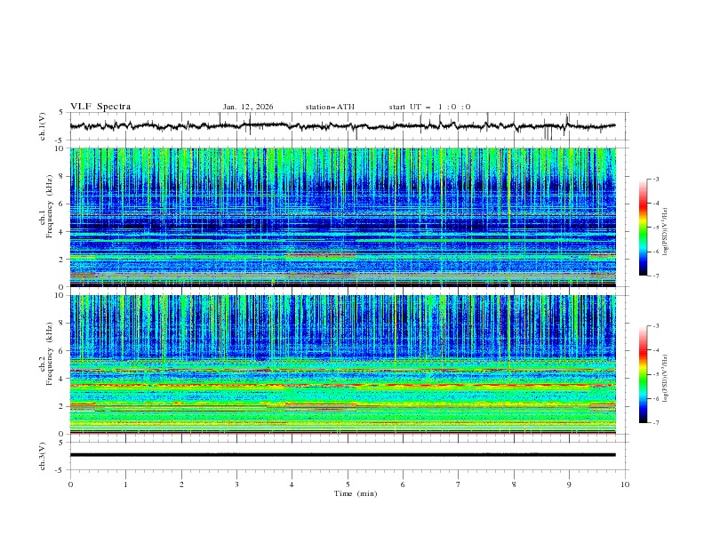Click the "VLF Spectra" plot title
This screenshot has height=544, width=704.
click(x=100, y=107)
